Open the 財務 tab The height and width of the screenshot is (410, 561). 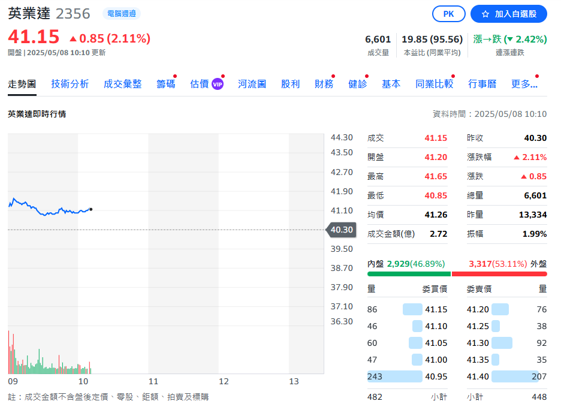point(324,84)
